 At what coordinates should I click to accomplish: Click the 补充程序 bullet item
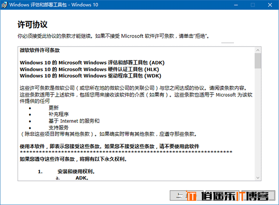point(59,114)
